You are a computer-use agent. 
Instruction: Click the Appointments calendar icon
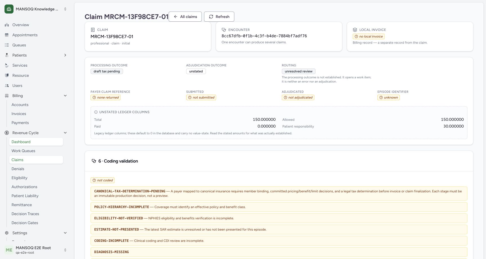7,35
